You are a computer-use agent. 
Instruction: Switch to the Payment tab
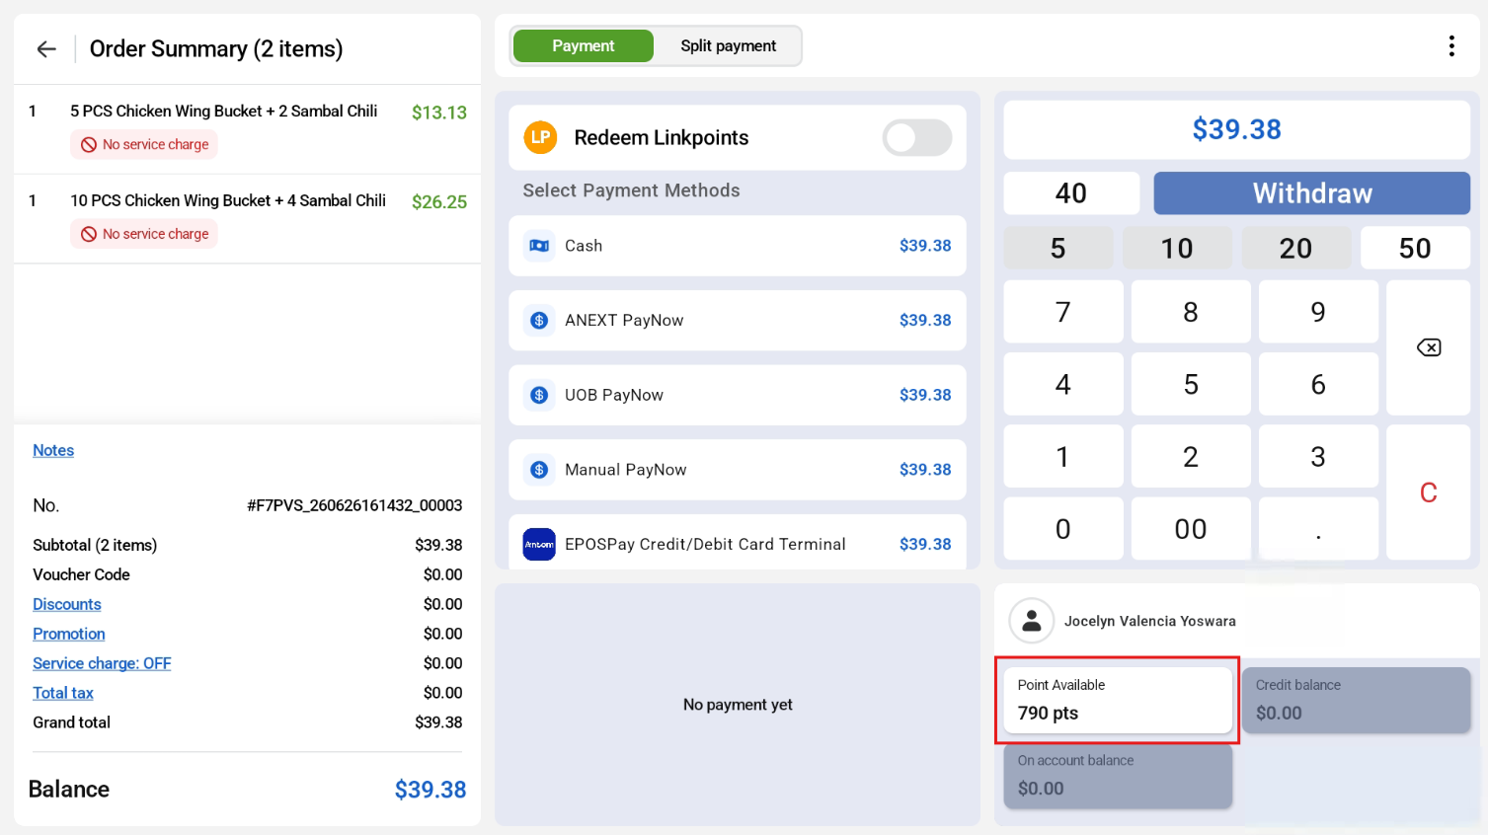[x=583, y=46]
